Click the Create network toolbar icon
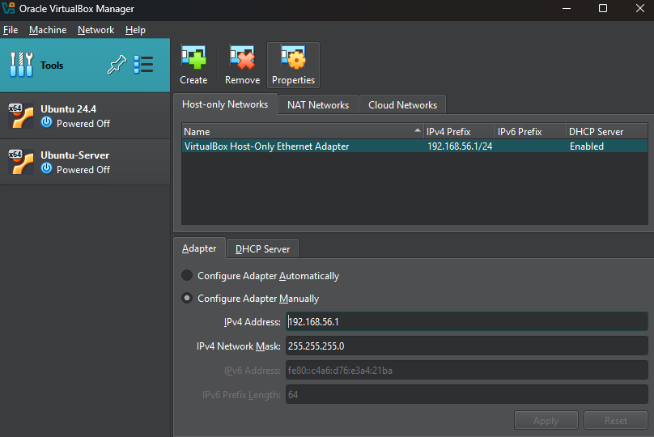The width and height of the screenshot is (654, 437). point(193,65)
